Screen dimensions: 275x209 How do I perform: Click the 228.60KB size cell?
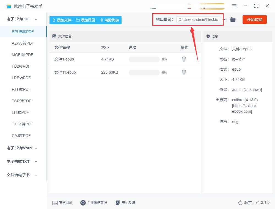coord(110,72)
